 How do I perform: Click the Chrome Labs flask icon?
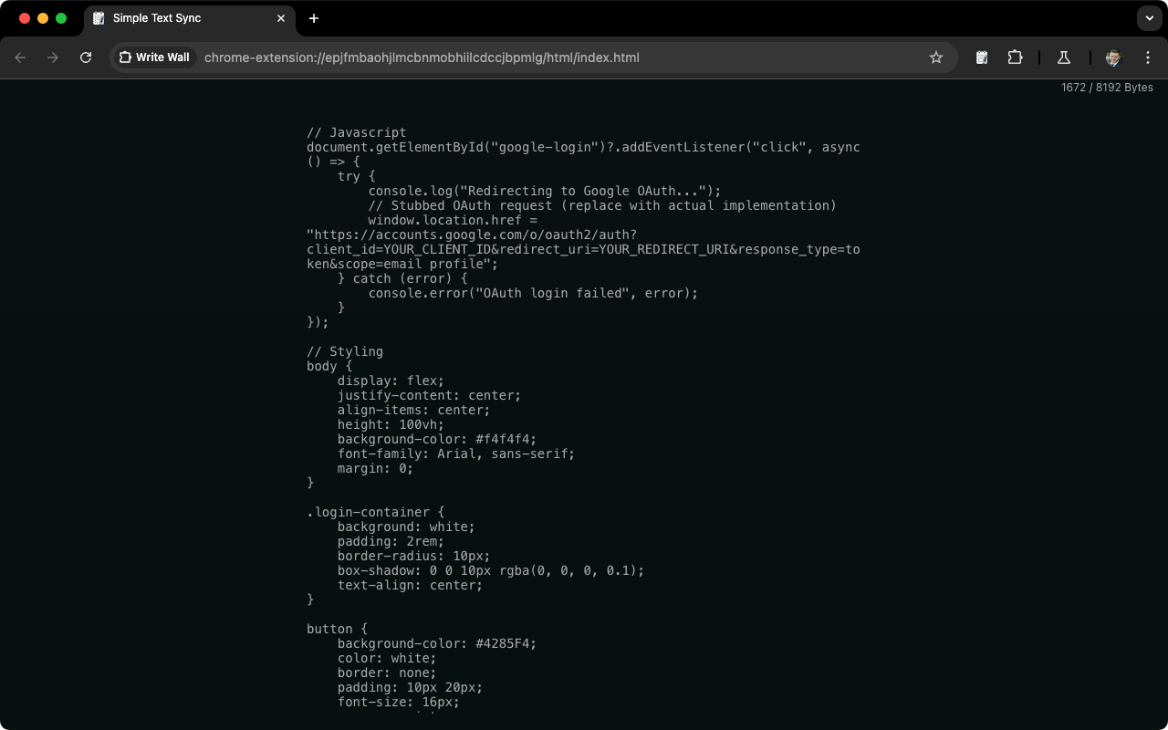click(1063, 57)
